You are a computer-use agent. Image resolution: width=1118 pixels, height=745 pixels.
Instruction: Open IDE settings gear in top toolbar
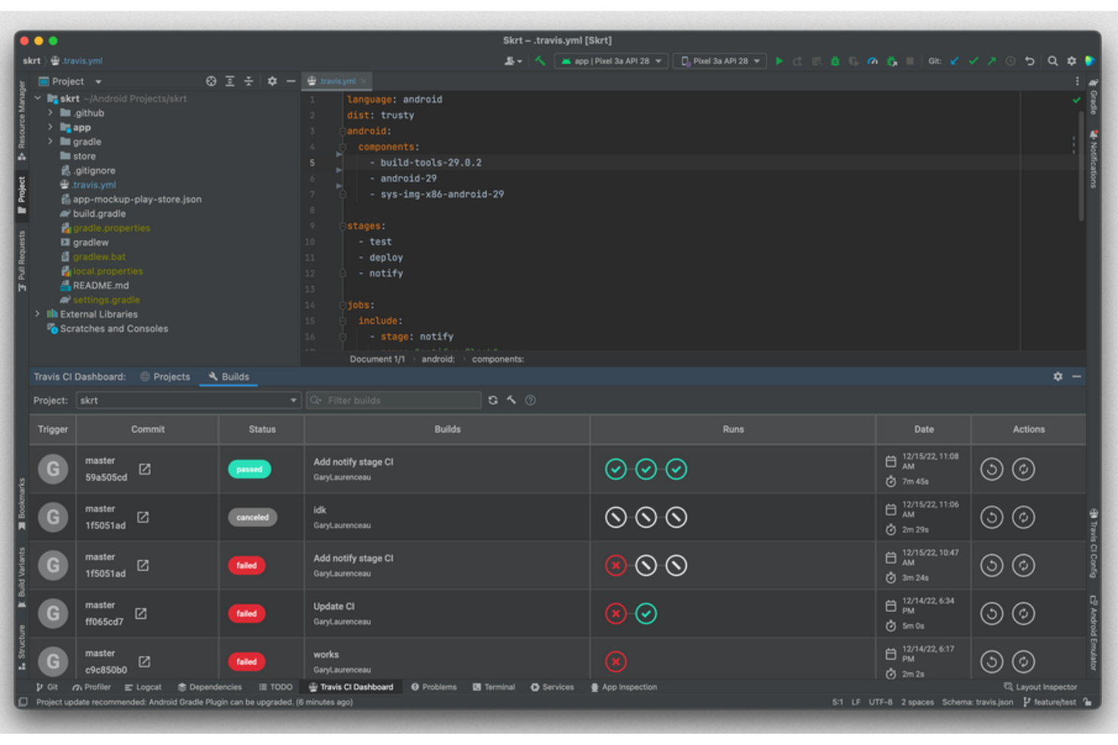pos(1071,61)
